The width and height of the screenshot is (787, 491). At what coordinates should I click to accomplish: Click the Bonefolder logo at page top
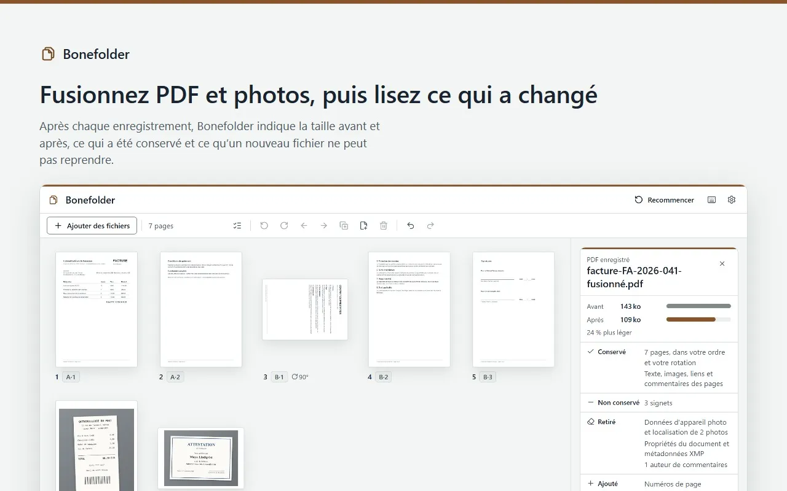85,54
